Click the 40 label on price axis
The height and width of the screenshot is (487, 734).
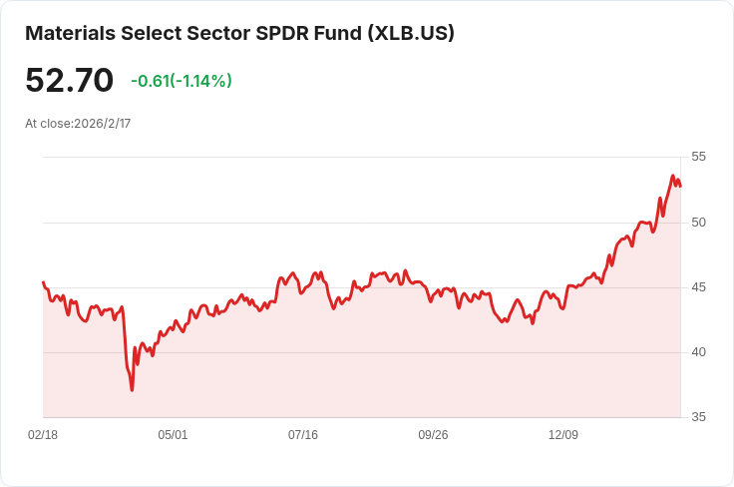(x=698, y=352)
